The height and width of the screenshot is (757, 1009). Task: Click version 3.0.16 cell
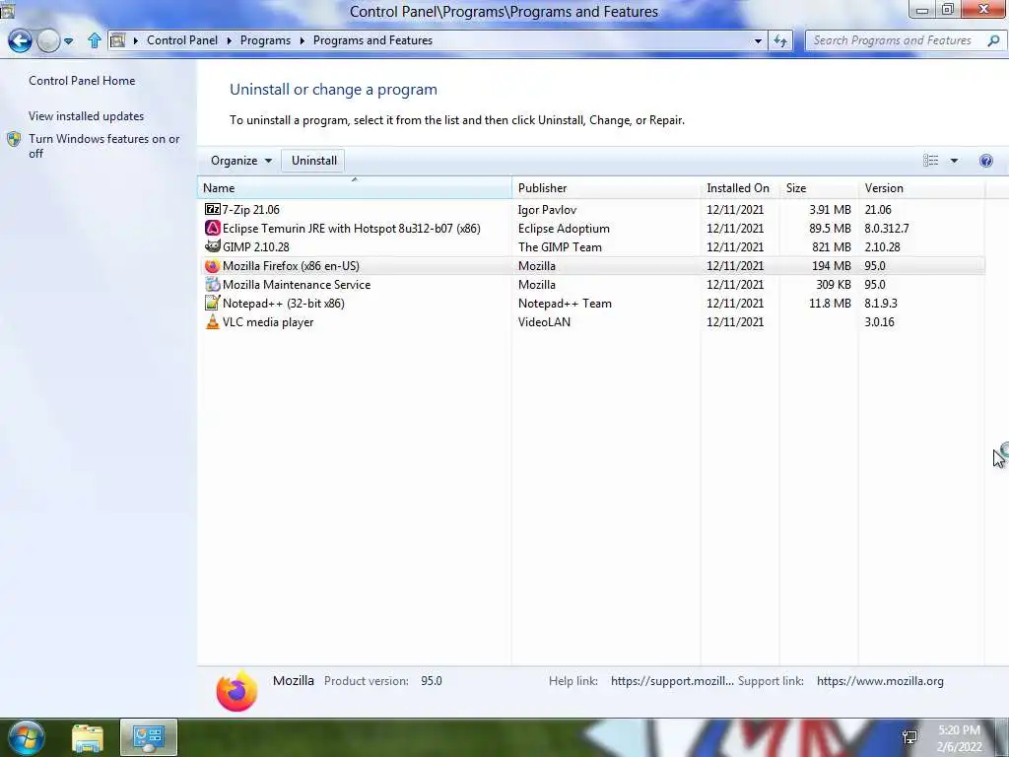point(879,322)
